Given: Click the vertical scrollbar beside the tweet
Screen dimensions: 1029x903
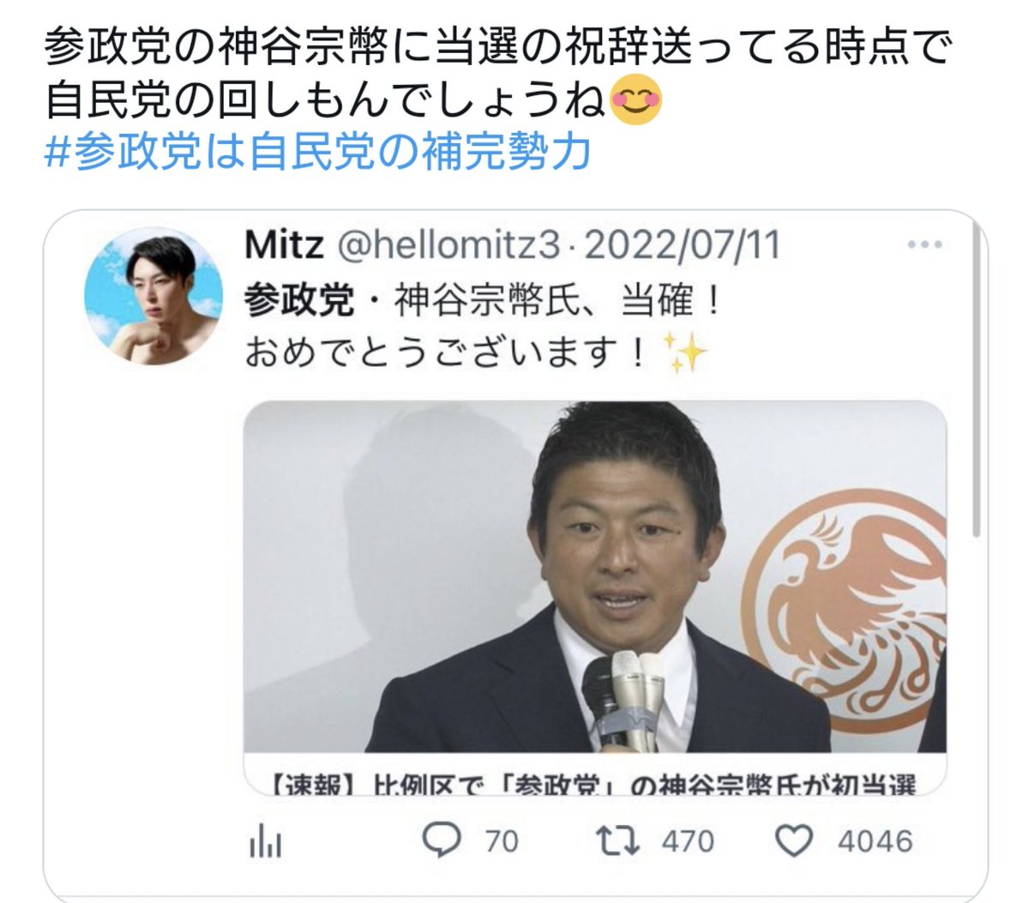Looking at the screenshot, I should pyautogui.click(x=976, y=482).
